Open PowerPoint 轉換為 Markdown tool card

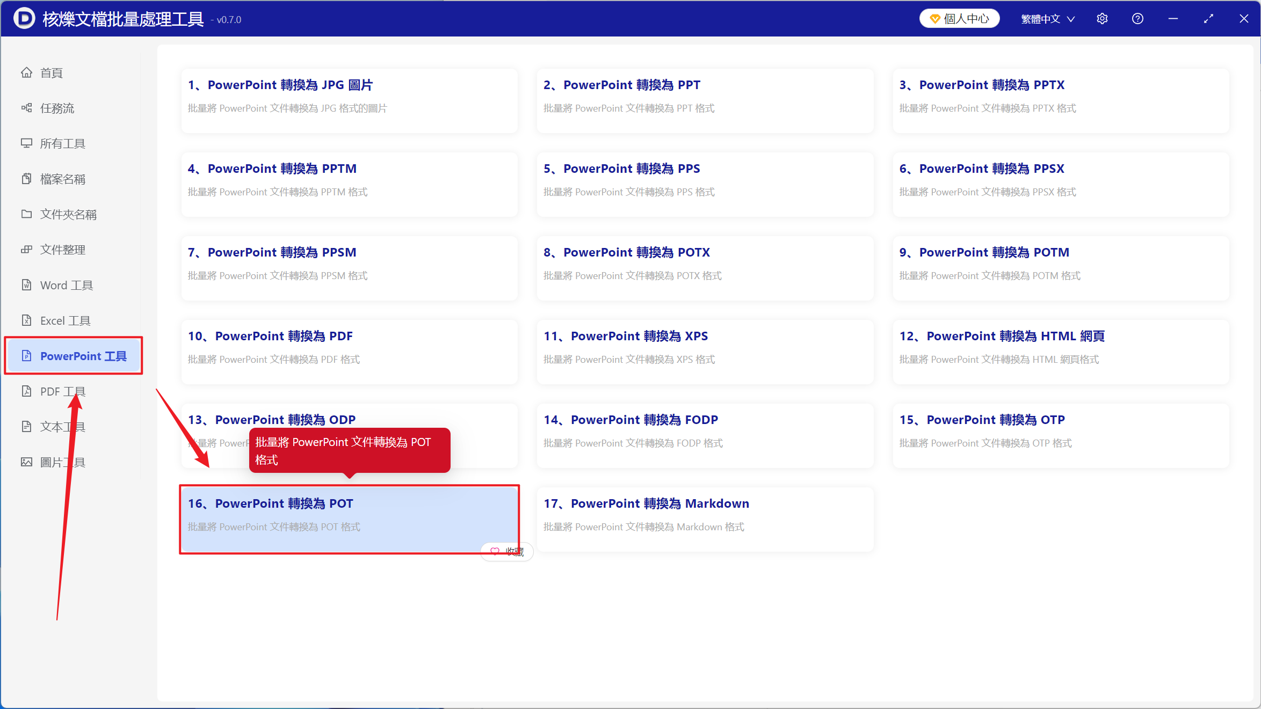click(x=705, y=519)
